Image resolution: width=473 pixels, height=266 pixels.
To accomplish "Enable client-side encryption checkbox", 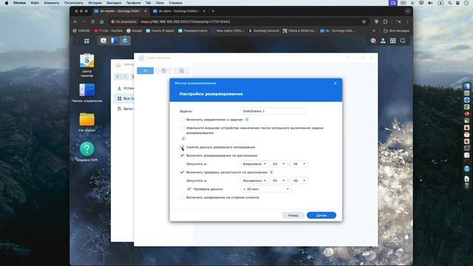I will pos(182,197).
